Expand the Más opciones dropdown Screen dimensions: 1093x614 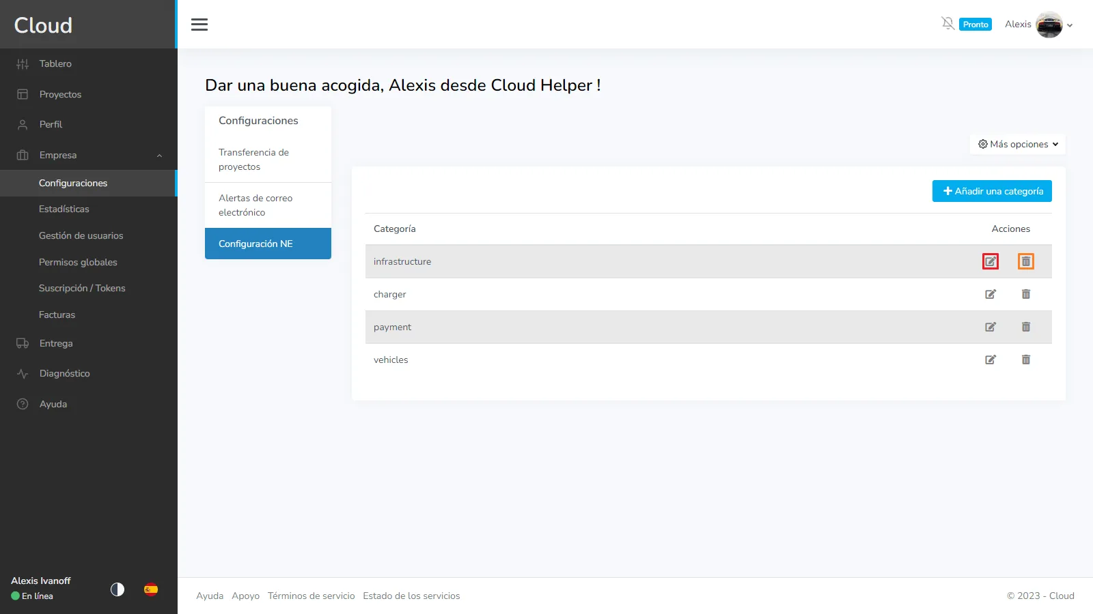tap(1018, 144)
